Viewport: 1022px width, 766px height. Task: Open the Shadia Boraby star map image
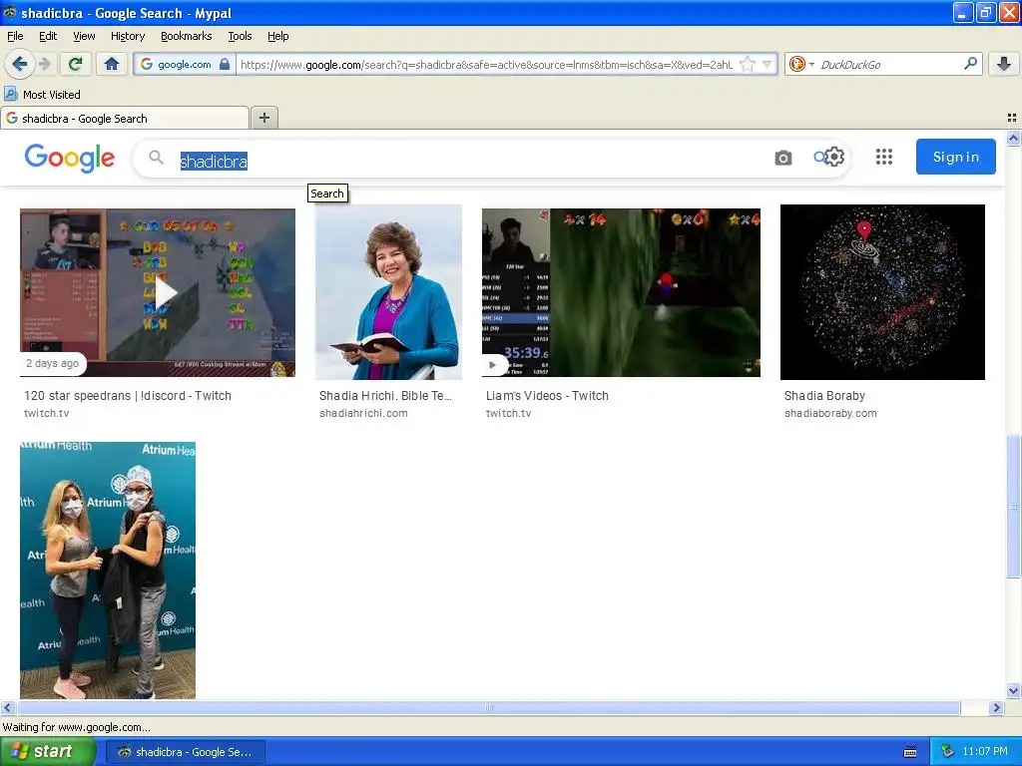(882, 292)
